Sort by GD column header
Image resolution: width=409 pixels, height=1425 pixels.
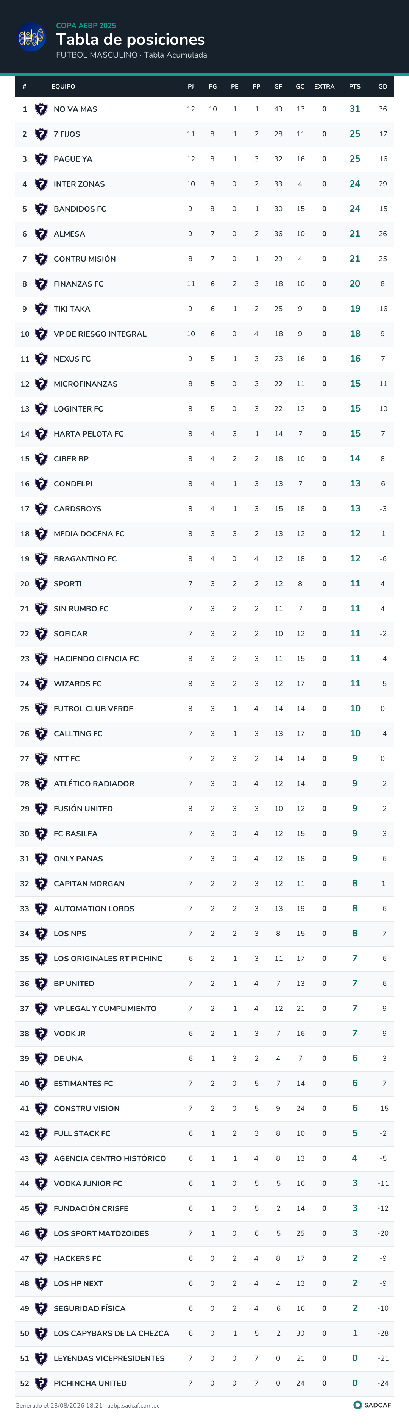(382, 86)
